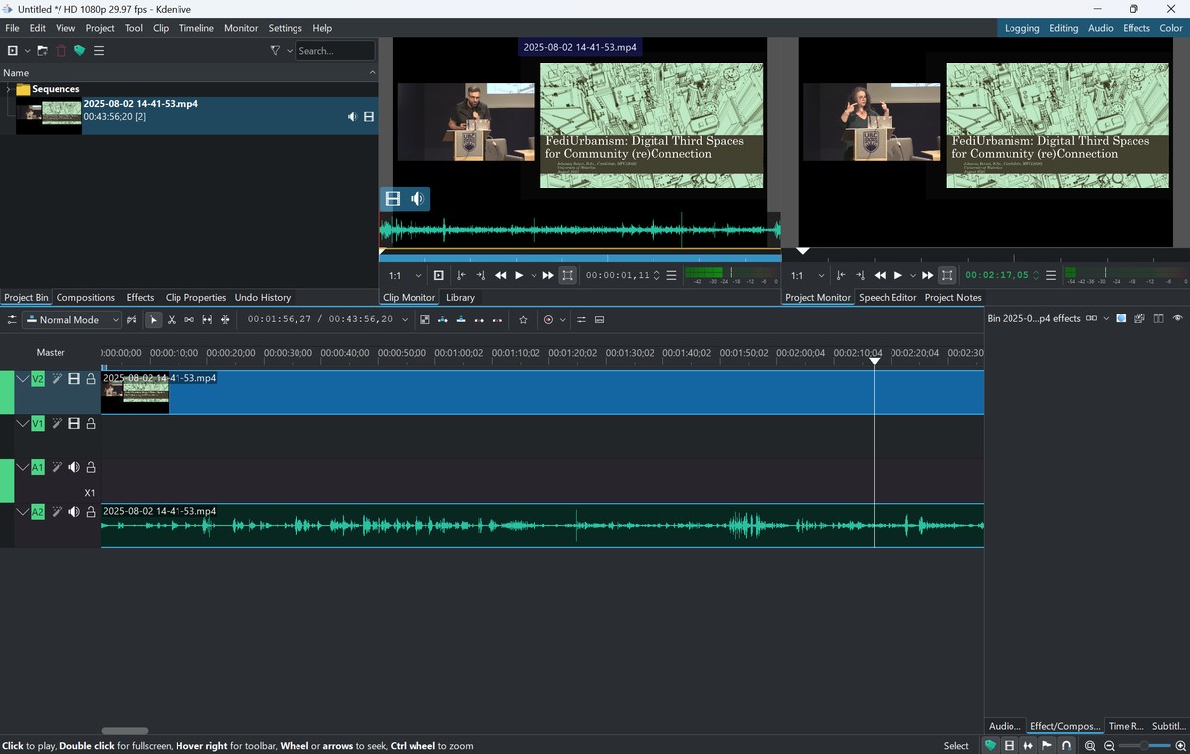Open the Timeline menu
The image size is (1190, 754).
point(196,28)
